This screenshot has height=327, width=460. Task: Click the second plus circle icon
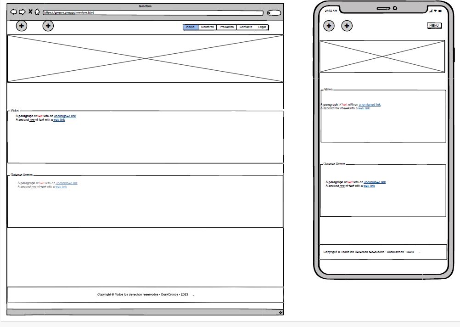(48, 26)
